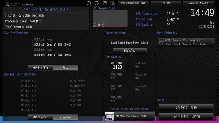
Task: Click the XMP Profile Auto value
Action: (x=65, y=68)
